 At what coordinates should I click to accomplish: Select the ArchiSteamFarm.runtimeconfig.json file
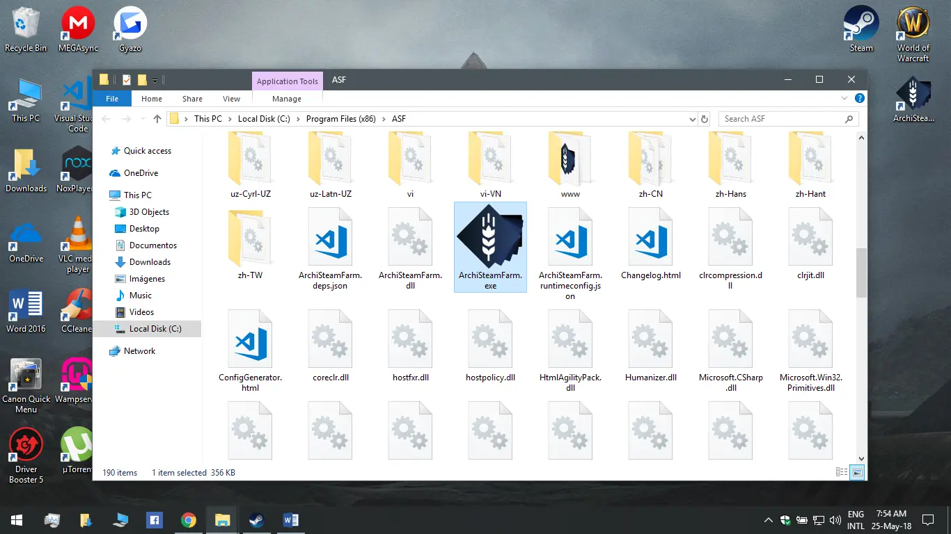tap(570, 252)
